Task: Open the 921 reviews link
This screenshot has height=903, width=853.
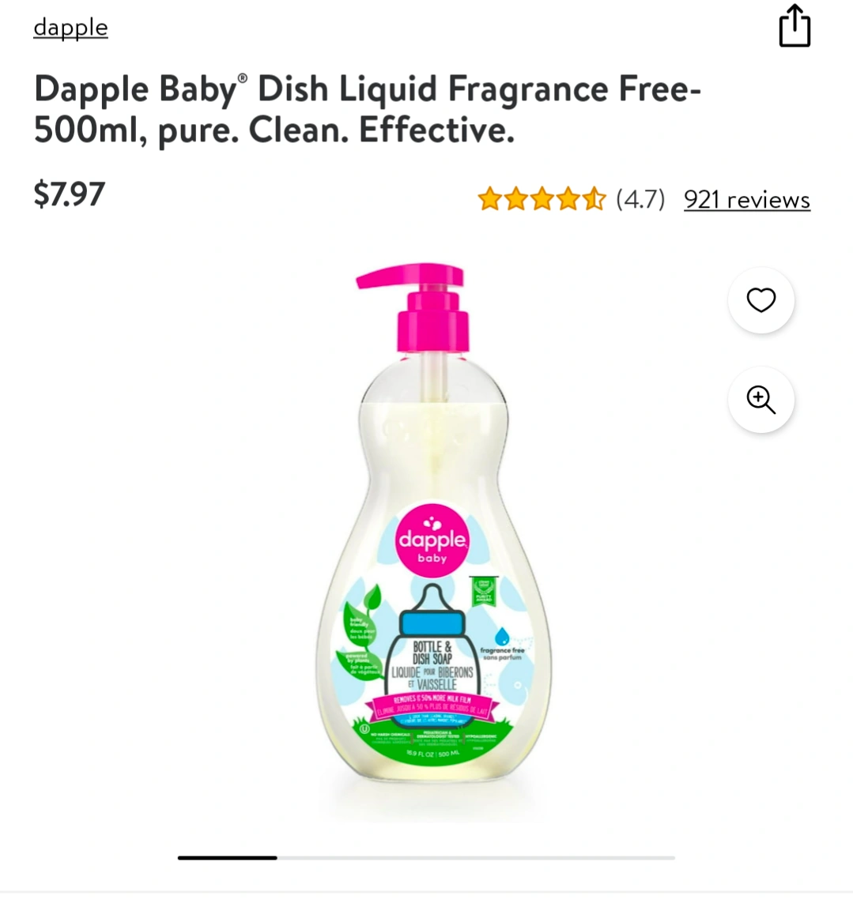Action: pos(747,200)
